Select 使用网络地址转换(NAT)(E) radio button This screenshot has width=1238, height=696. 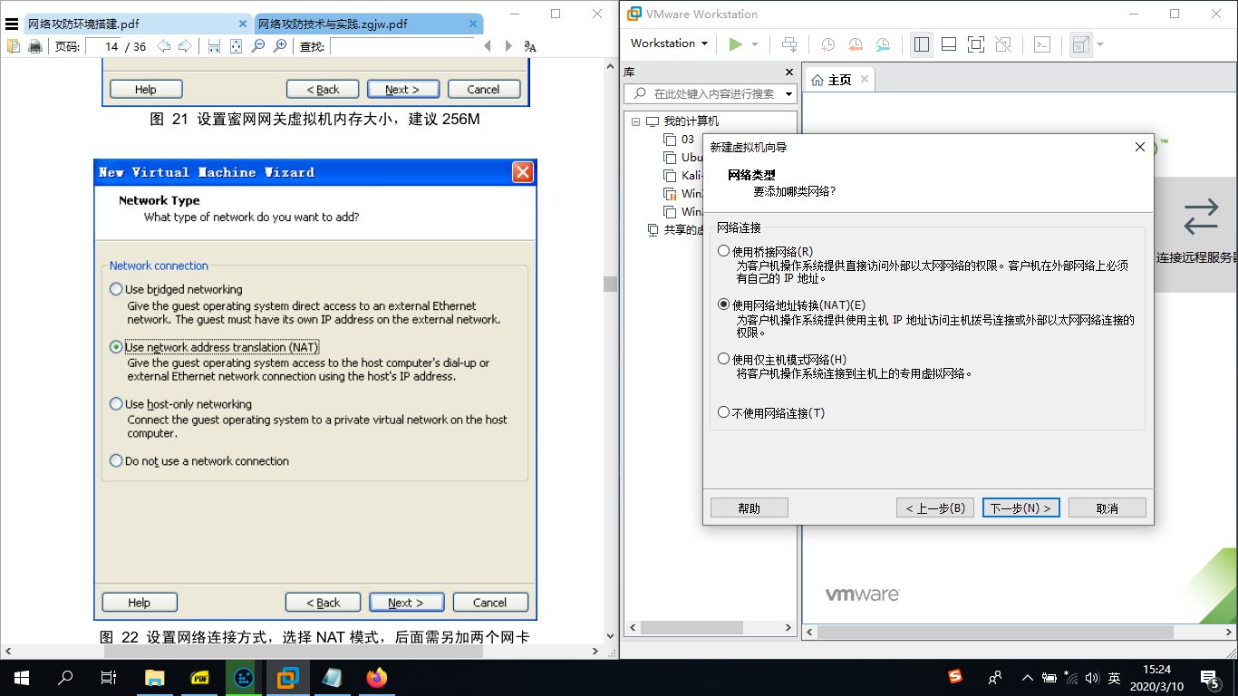723,304
